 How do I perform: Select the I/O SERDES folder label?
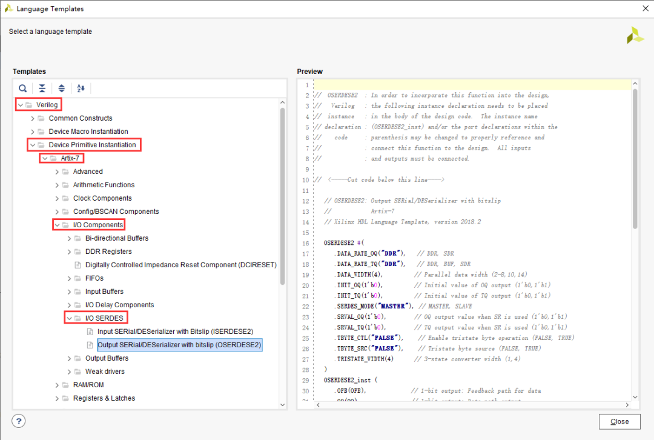tap(104, 318)
